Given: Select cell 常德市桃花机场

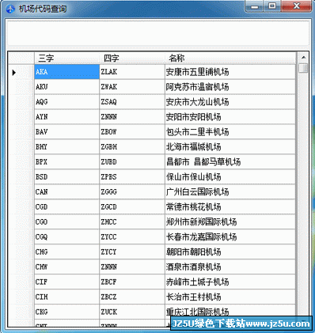Looking at the screenshot, I should (230, 207).
